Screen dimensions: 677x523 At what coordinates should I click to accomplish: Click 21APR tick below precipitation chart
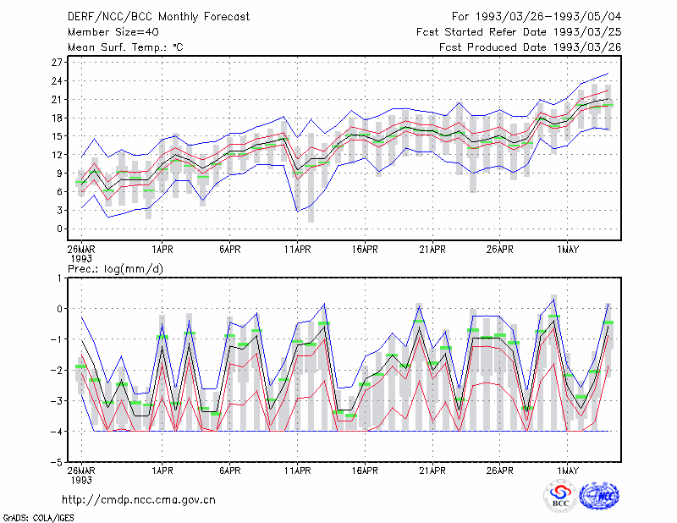(x=432, y=471)
